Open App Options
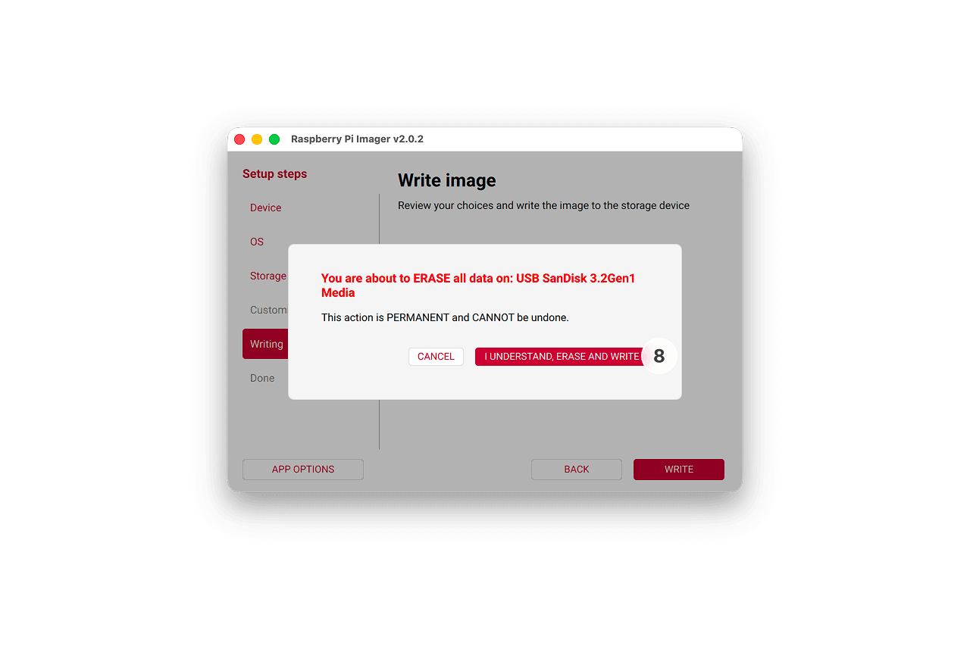This screenshot has width=970, height=646. (303, 470)
